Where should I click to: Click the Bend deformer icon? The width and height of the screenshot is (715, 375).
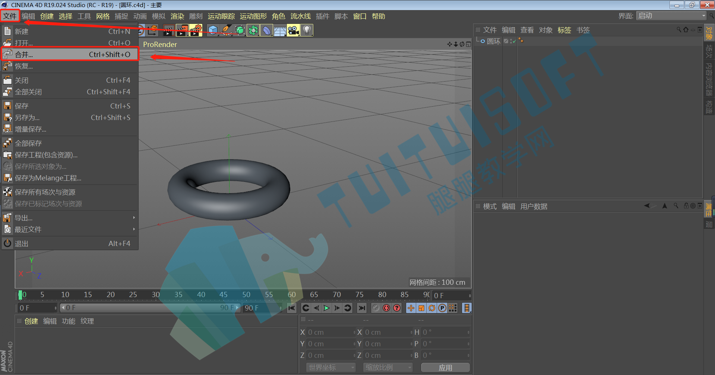(x=267, y=30)
